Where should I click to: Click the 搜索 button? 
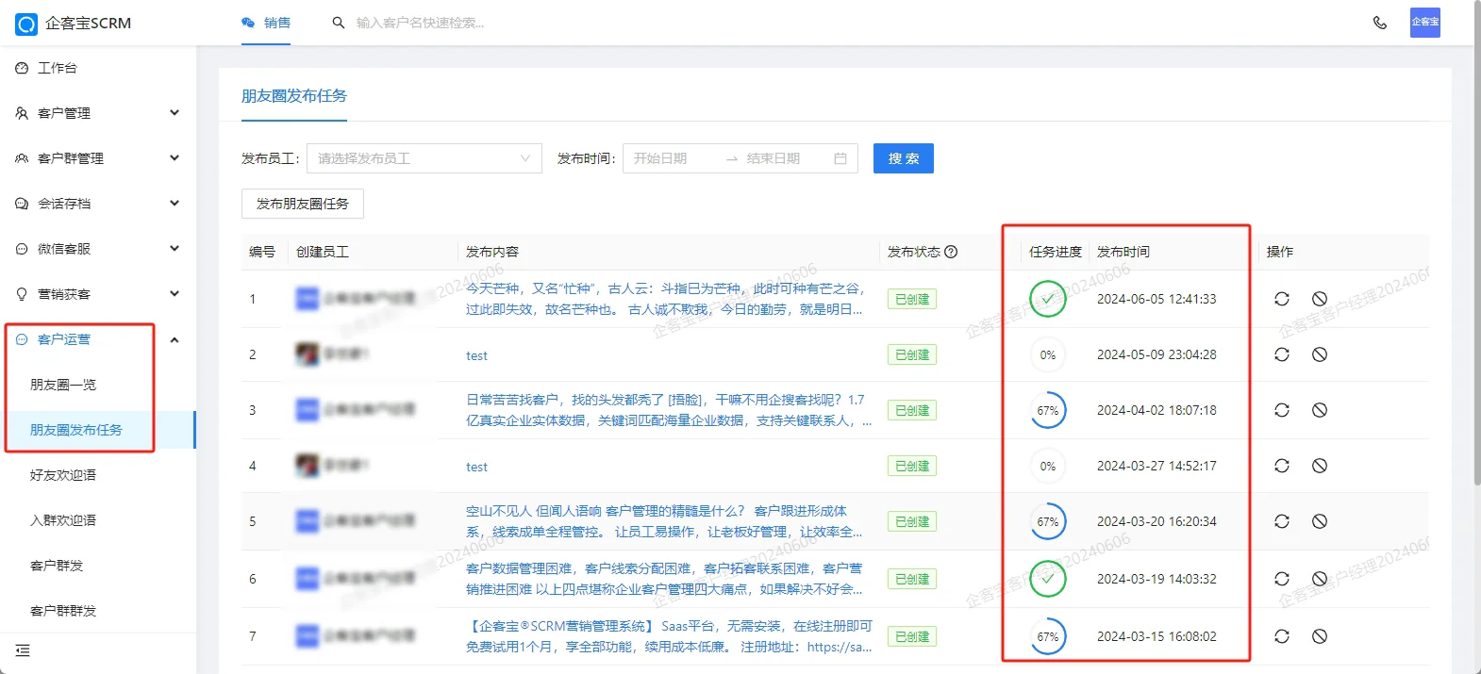pyautogui.click(x=904, y=158)
